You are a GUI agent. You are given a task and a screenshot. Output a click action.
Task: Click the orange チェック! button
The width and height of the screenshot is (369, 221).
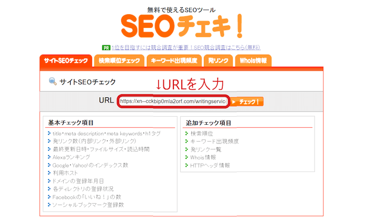tap(247, 102)
